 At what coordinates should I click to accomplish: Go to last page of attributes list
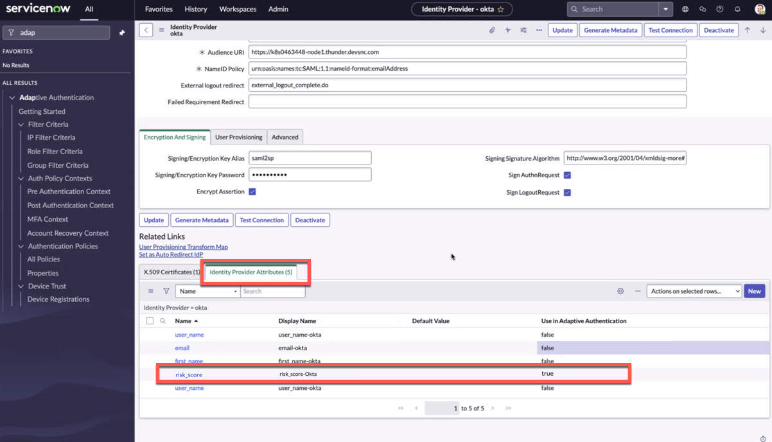(509, 409)
